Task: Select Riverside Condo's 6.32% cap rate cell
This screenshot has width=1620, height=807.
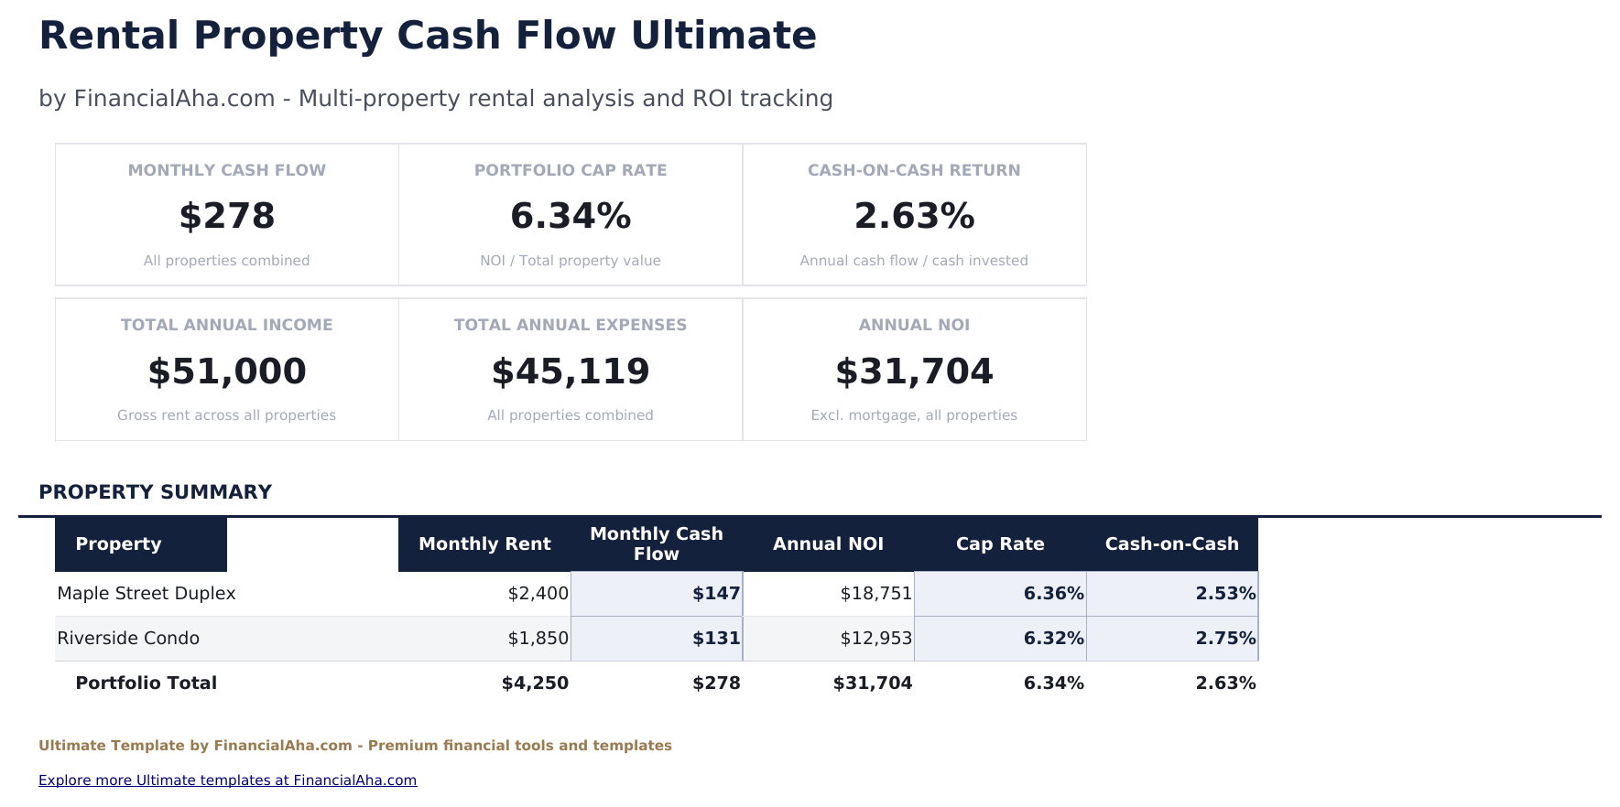Action: 1000,639
